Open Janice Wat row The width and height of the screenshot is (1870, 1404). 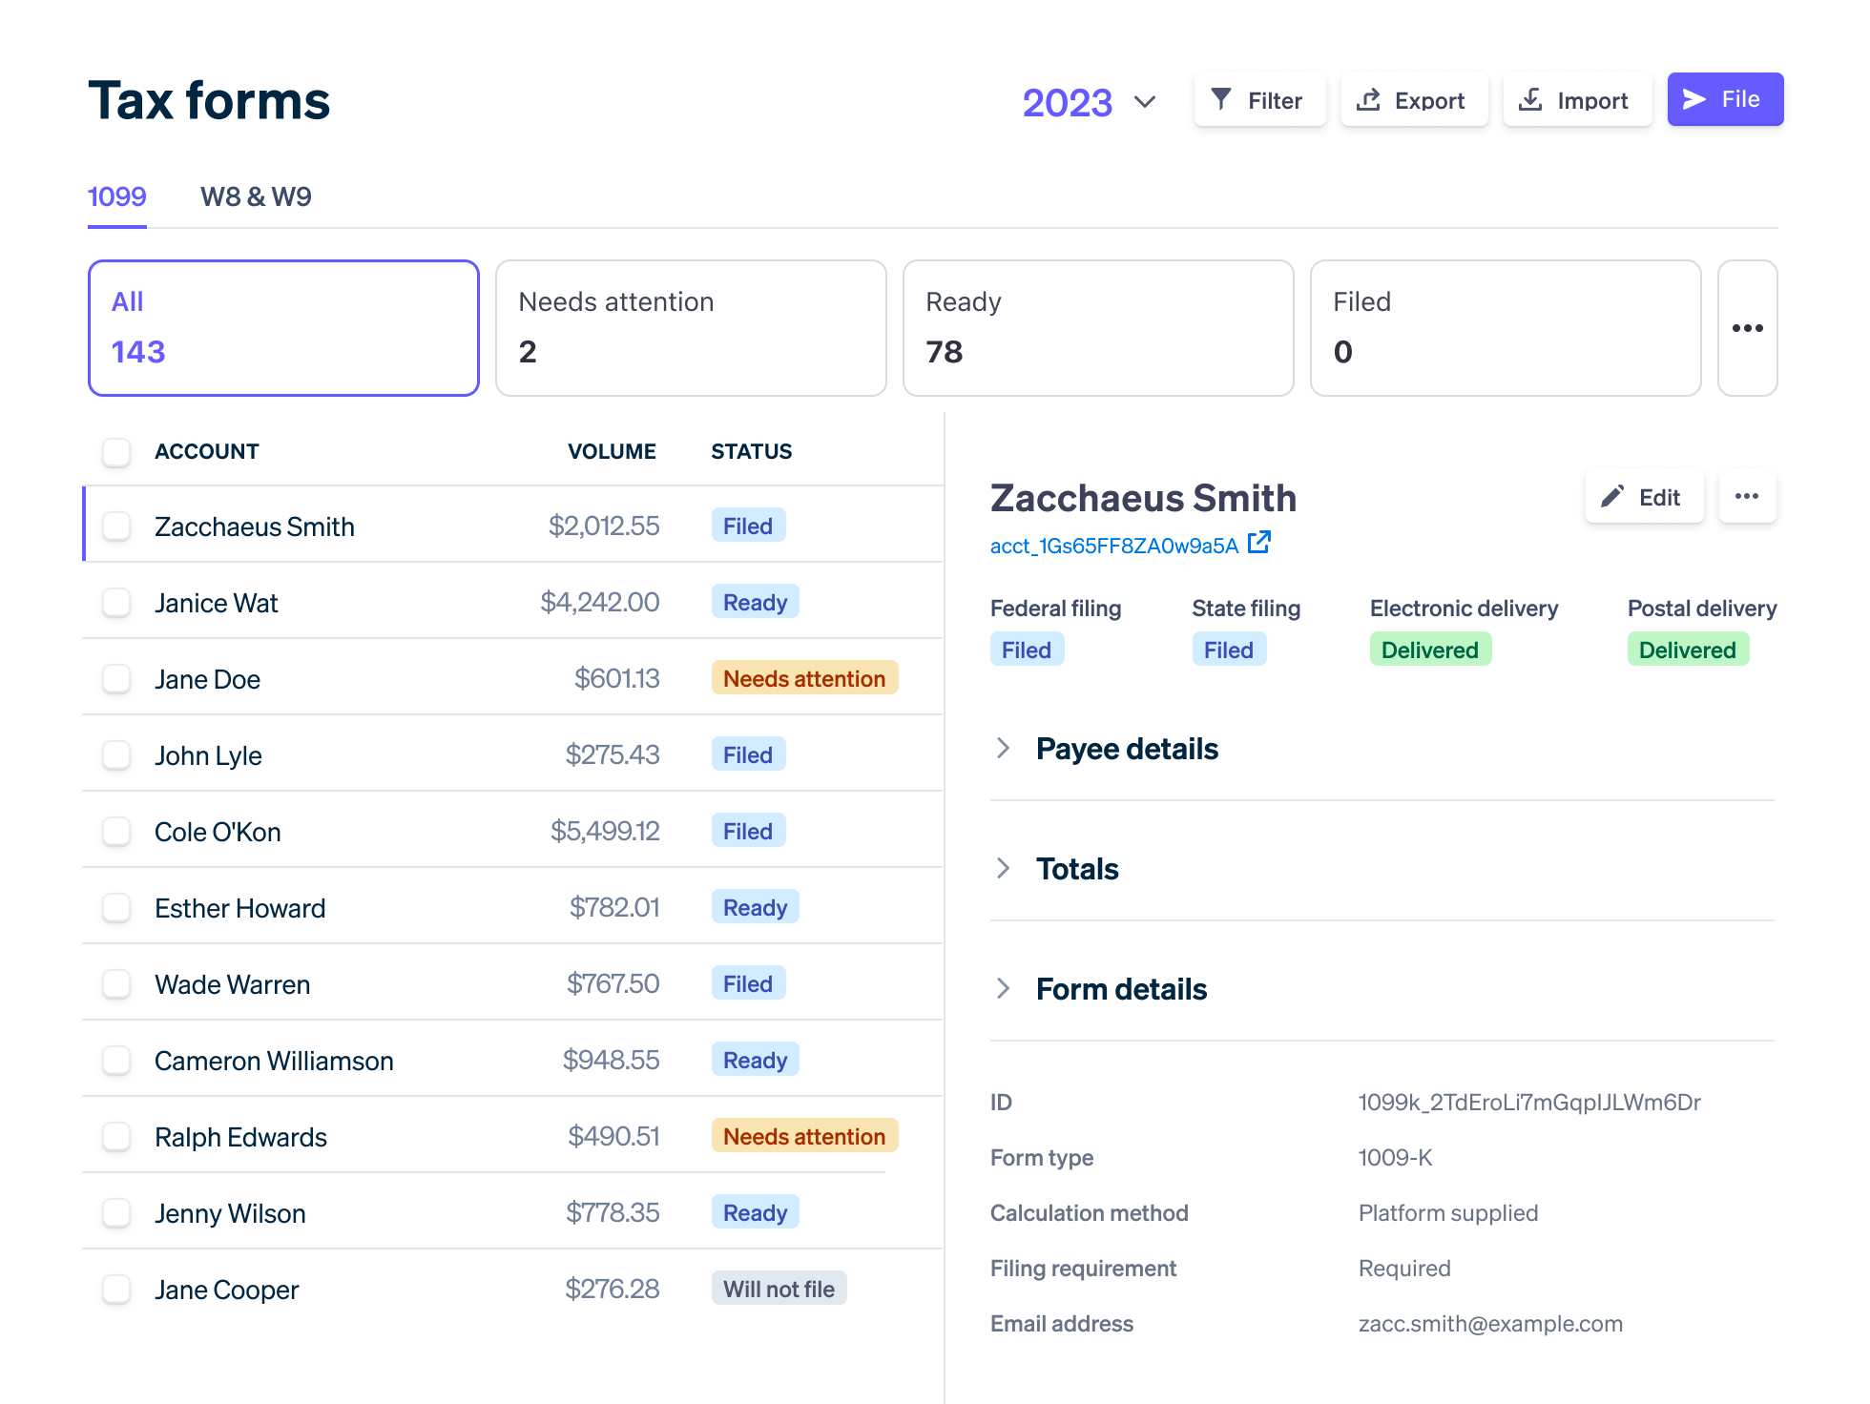point(513,602)
